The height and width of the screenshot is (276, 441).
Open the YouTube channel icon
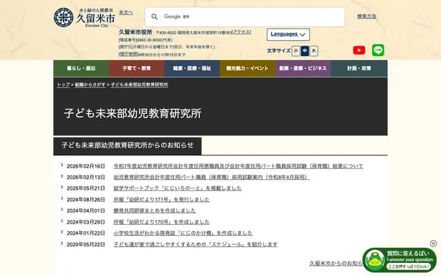(x=359, y=50)
